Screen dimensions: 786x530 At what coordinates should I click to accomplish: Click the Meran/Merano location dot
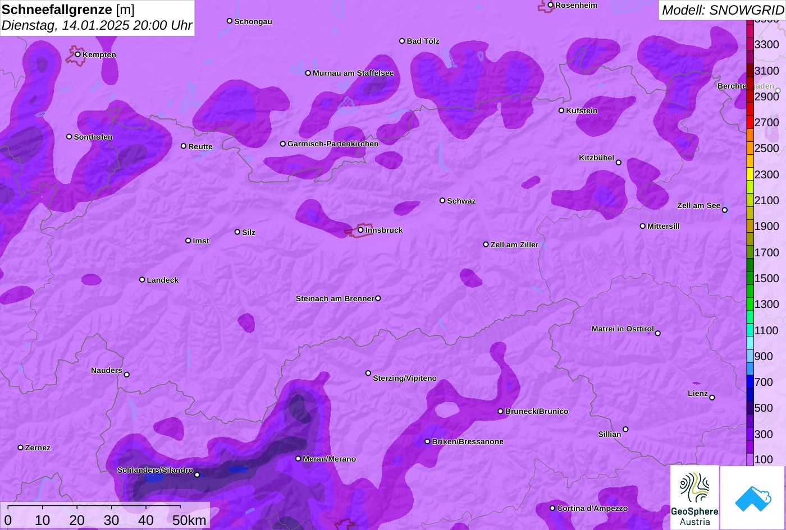pyautogui.click(x=298, y=459)
